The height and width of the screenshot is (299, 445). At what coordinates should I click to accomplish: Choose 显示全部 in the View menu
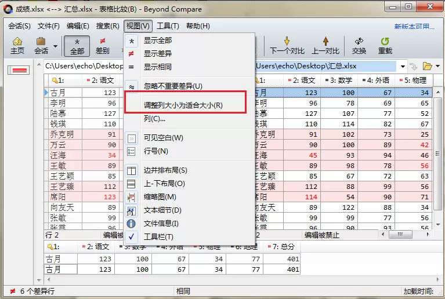pyautogui.click(x=189, y=41)
